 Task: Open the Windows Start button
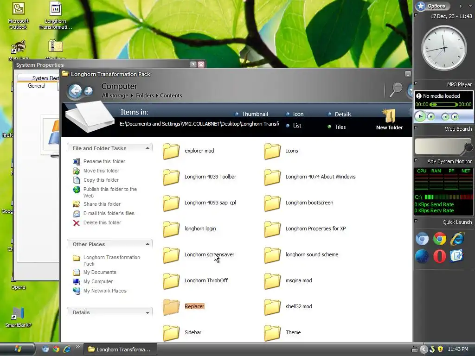(x=18, y=349)
